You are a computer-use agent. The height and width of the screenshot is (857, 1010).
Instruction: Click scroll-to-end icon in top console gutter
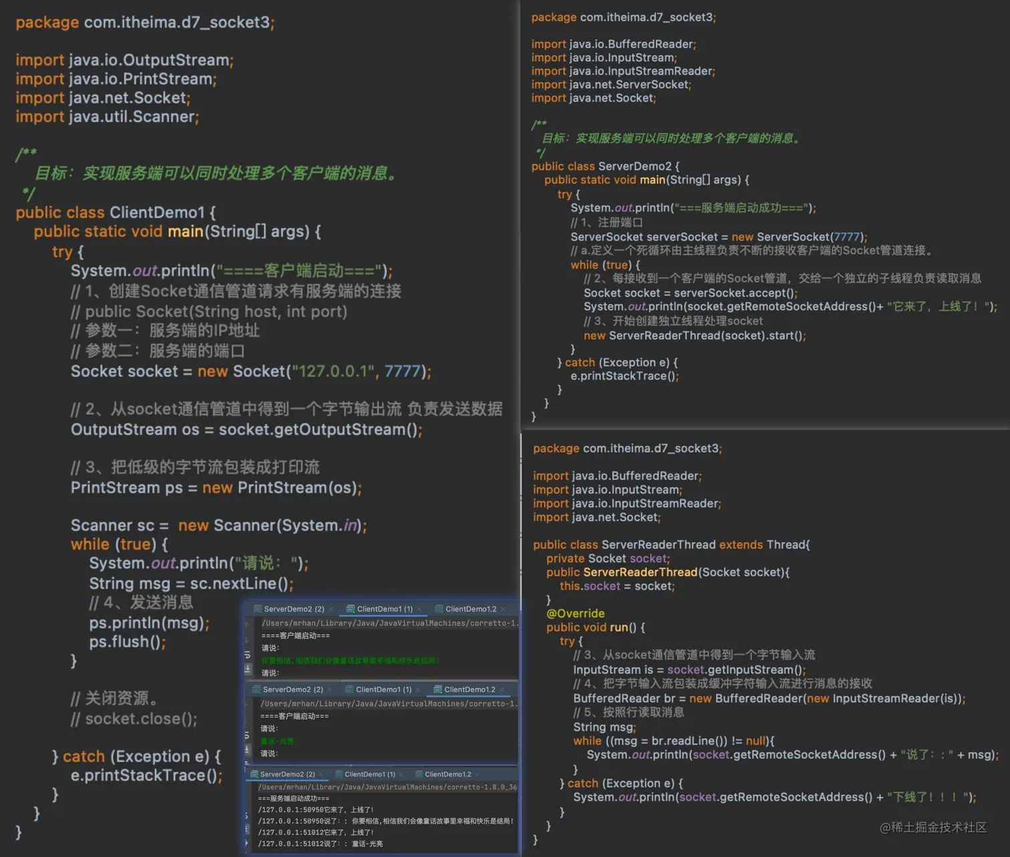(x=247, y=669)
